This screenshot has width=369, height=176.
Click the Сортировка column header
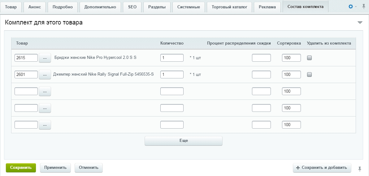[289, 43]
